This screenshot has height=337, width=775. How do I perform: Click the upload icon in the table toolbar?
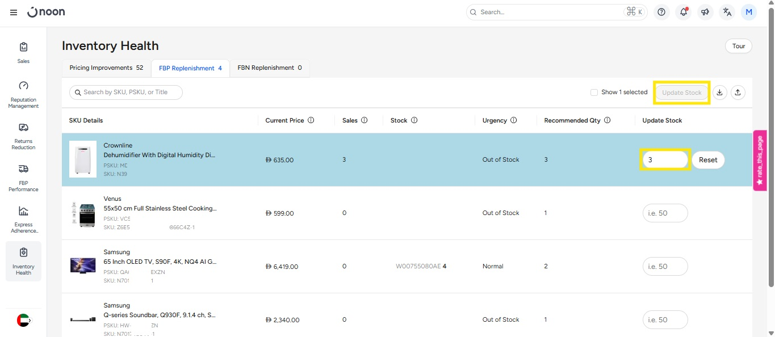(738, 92)
